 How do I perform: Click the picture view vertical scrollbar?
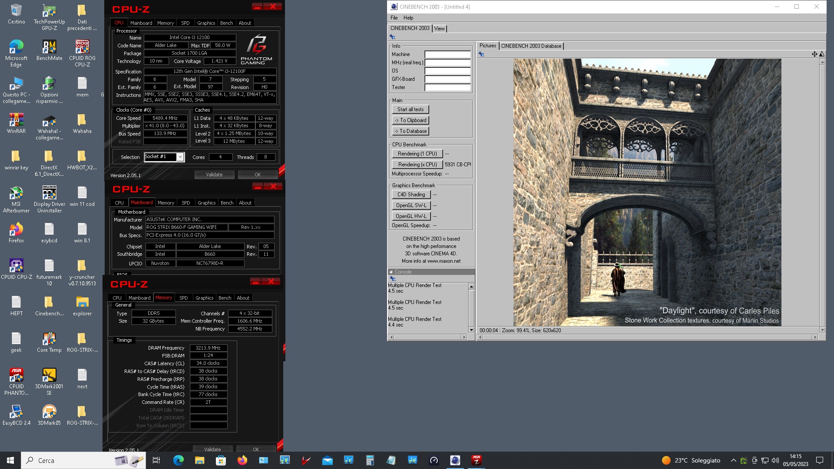[822, 195]
